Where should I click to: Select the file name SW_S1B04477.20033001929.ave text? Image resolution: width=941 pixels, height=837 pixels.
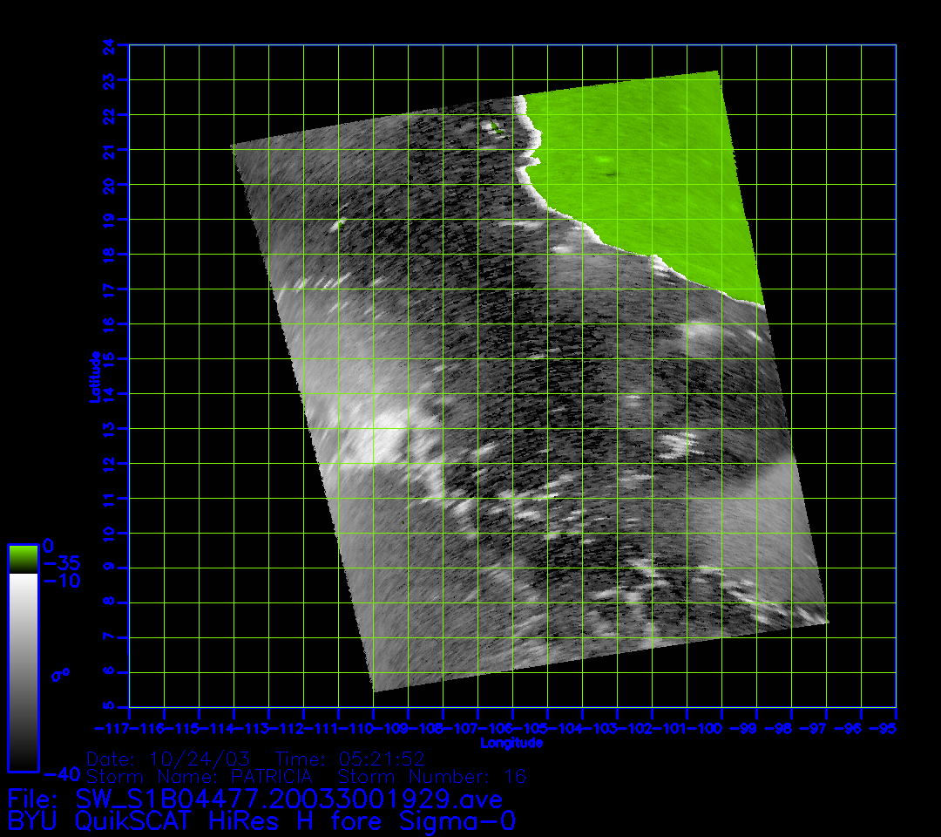(x=288, y=799)
